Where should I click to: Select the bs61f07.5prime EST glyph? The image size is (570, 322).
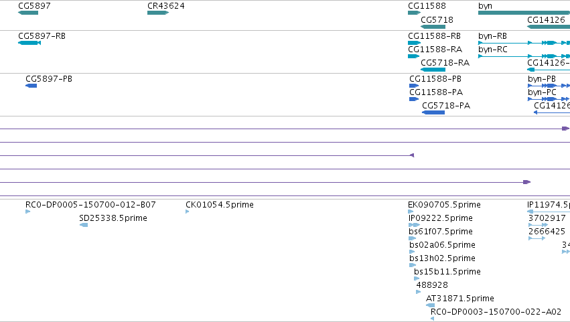point(412,238)
